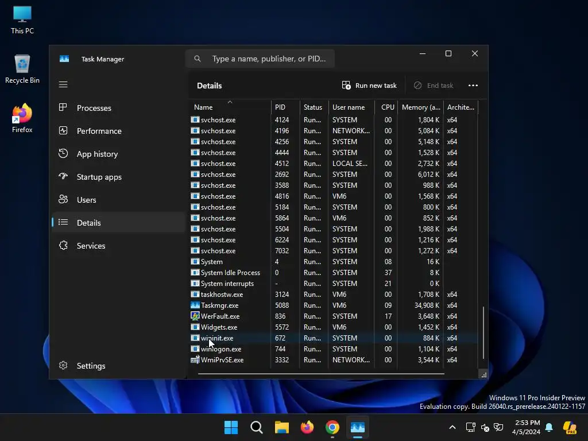Click the network status tray icon
Image resolution: width=588 pixels, height=441 pixels.
[470, 427]
